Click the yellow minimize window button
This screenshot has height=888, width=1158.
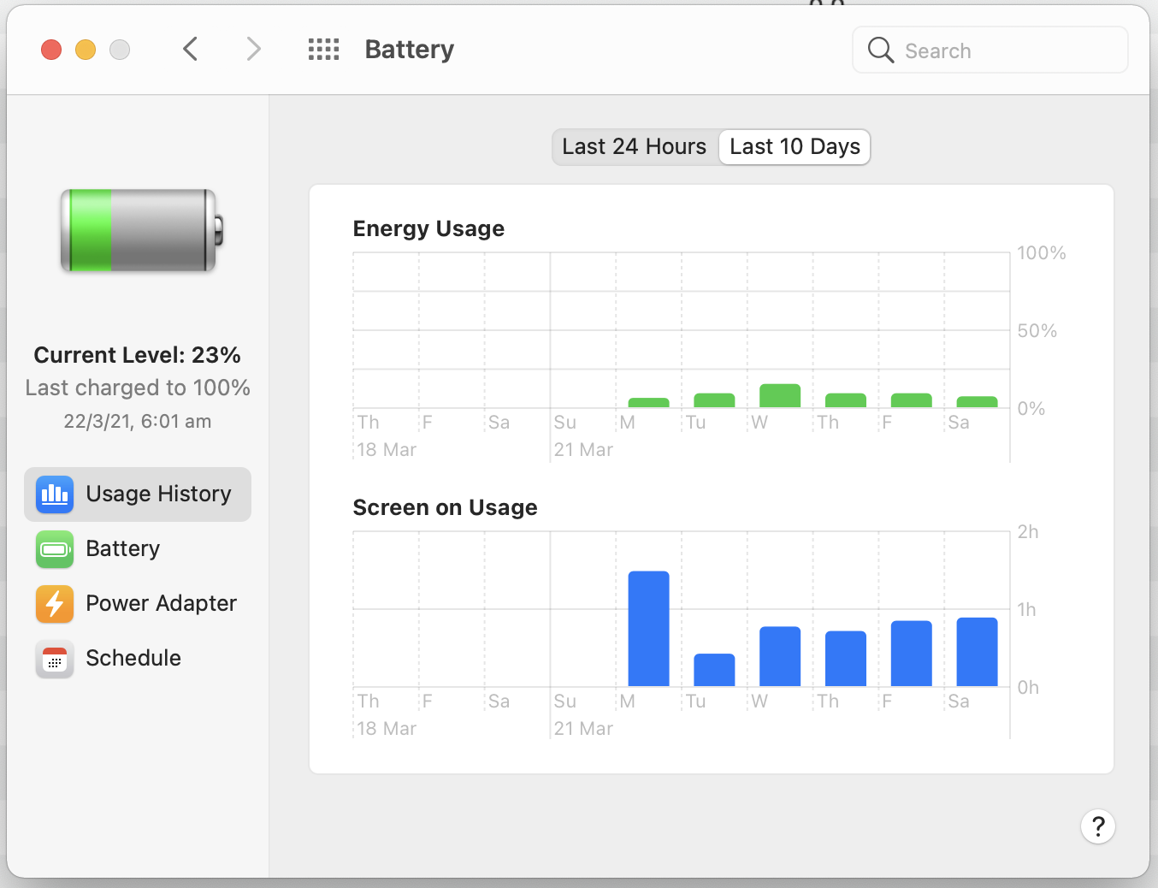86,50
